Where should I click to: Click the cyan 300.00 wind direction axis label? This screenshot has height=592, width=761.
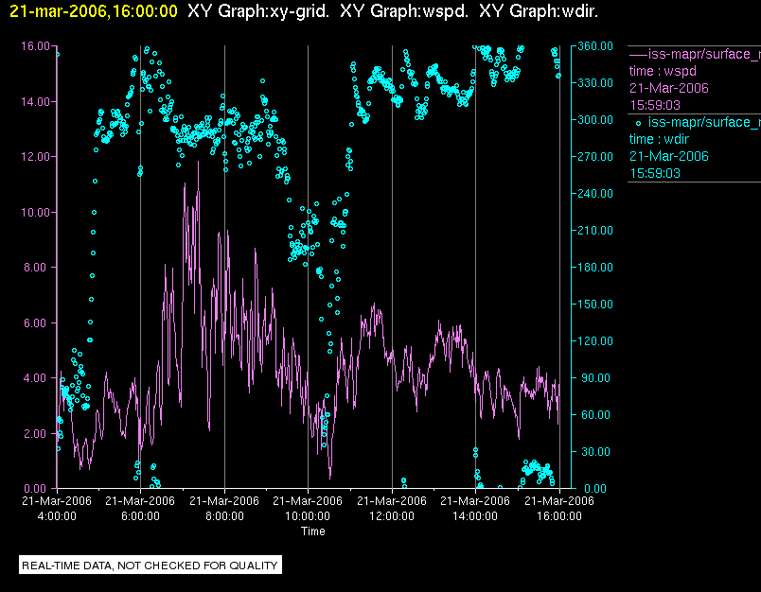click(595, 120)
